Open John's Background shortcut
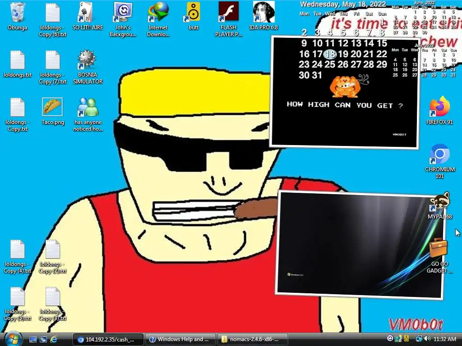 tap(123, 20)
